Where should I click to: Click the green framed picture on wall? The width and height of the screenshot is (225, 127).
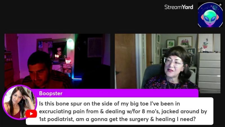click(171, 44)
